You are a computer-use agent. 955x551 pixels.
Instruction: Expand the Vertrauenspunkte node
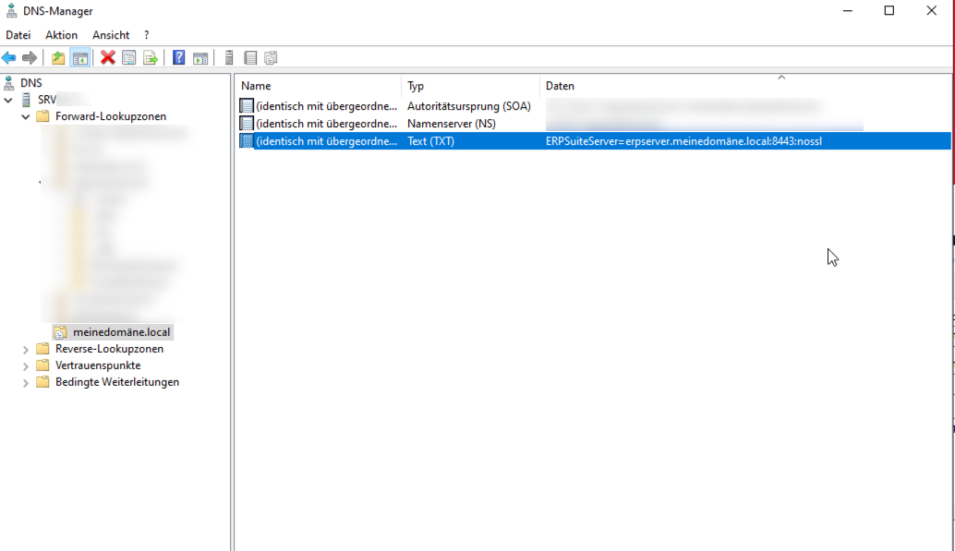coord(26,366)
